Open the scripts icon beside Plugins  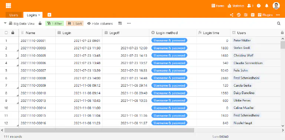point(253,15)
